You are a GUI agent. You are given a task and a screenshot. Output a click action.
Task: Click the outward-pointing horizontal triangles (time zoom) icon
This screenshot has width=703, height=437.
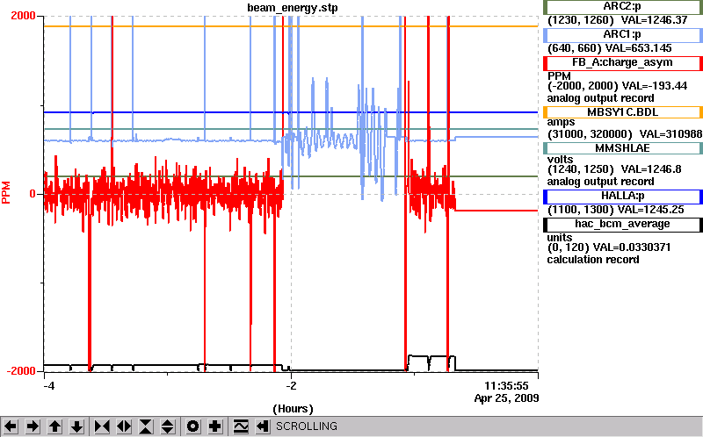coord(124,426)
